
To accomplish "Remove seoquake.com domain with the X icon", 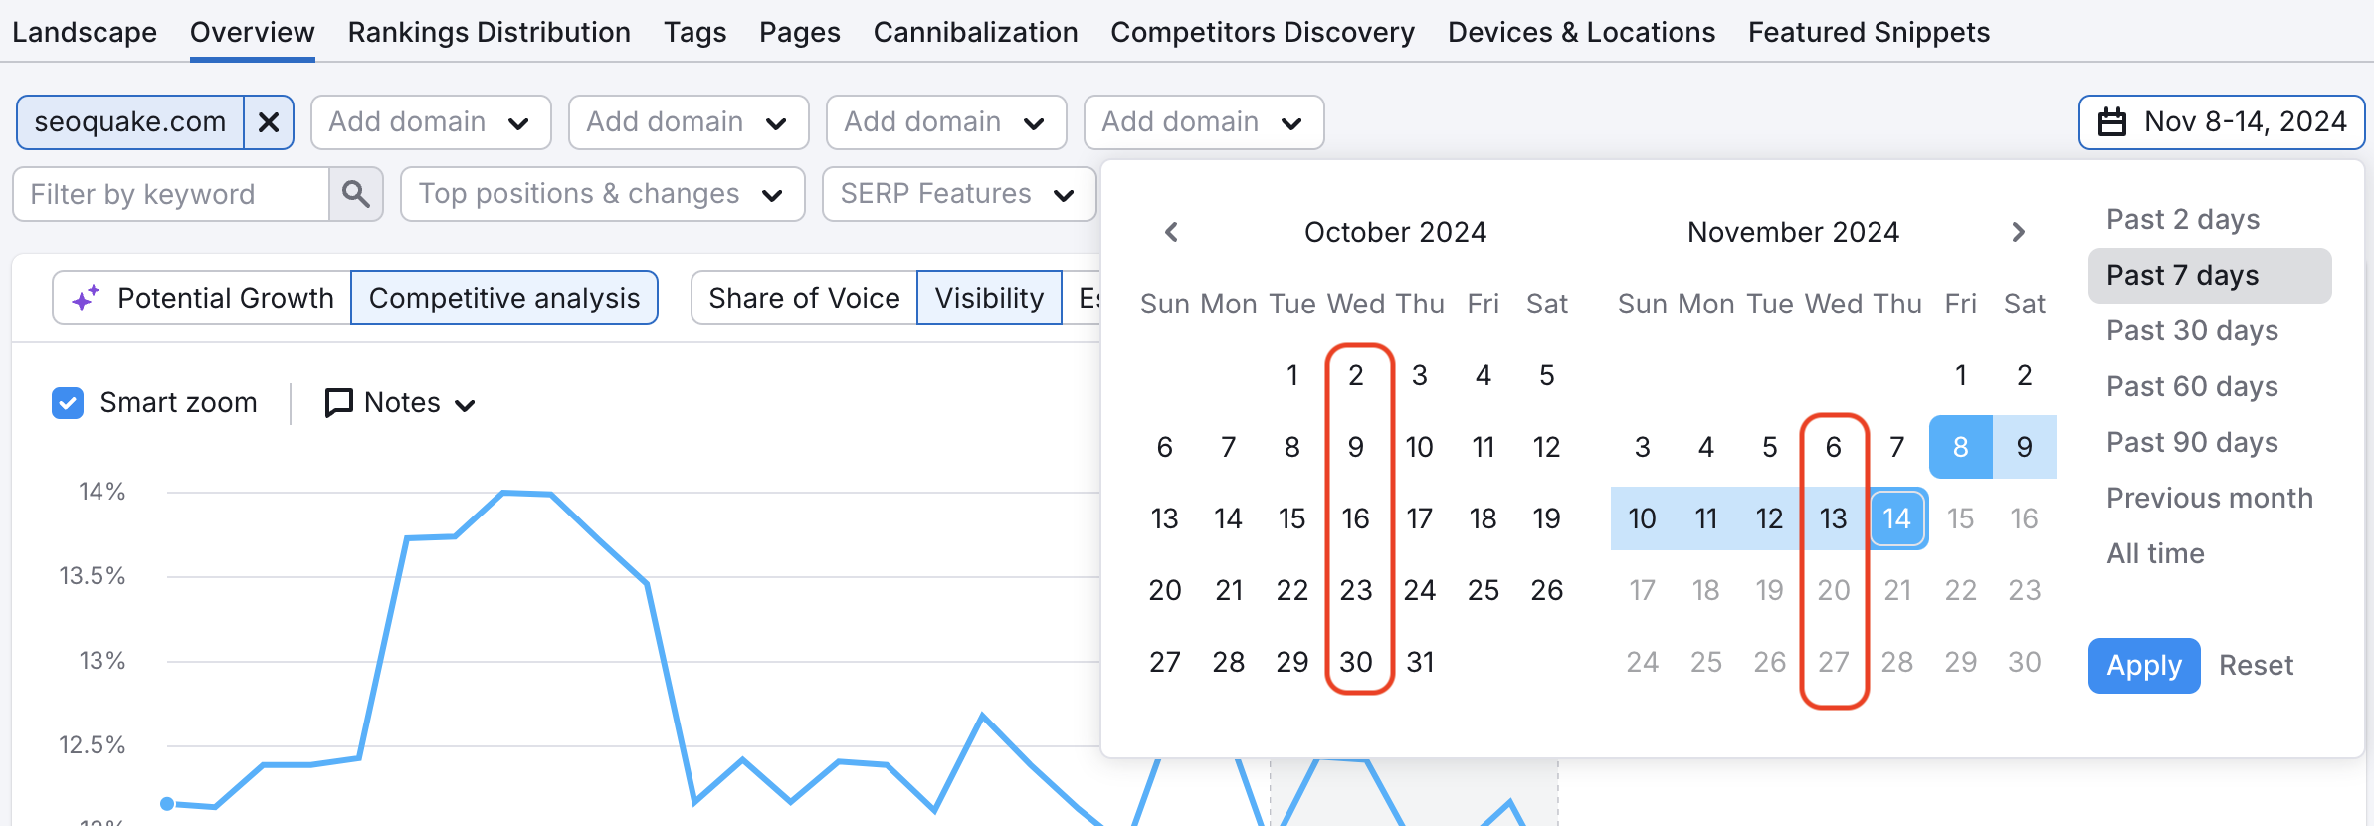I will 268,121.
